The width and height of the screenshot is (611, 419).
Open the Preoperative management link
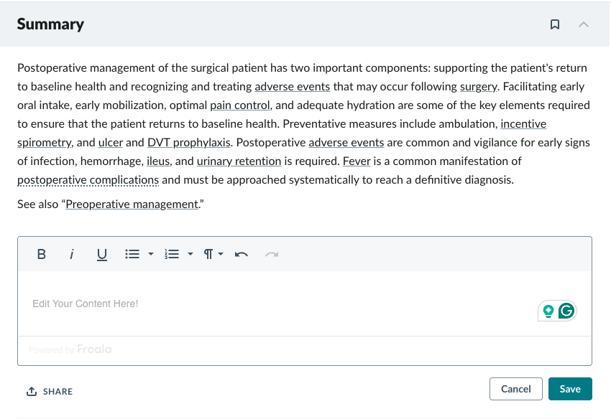[132, 204]
